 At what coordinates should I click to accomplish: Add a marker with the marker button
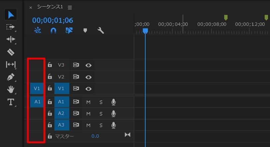click(x=85, y=30)
